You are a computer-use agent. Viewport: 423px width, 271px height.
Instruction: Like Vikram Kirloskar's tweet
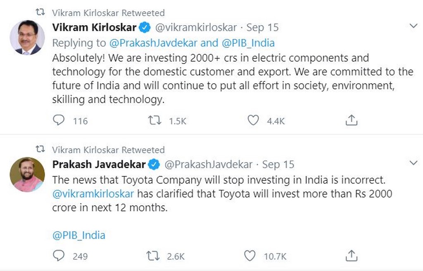point(253,120)
